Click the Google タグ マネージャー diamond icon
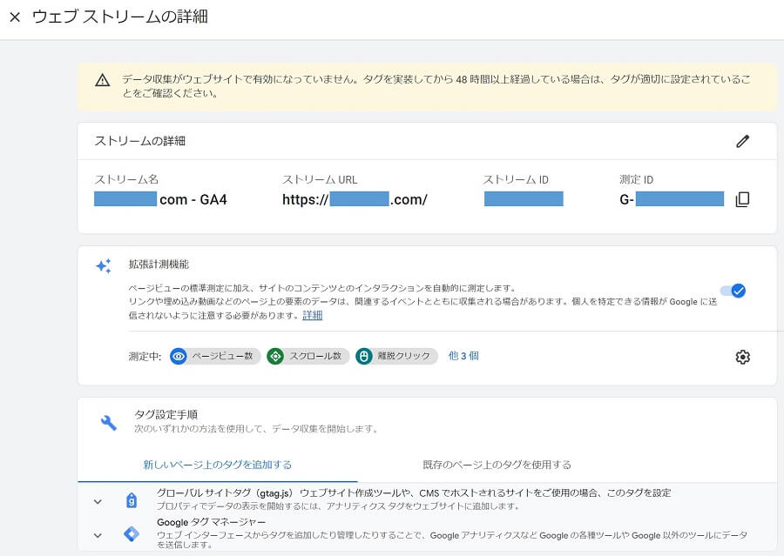Viewport: 784px width, 556px height. click(131, 534)
